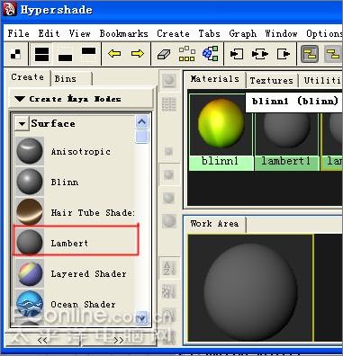
Task: Clear graph with the eraser icon
Action: 164,54
